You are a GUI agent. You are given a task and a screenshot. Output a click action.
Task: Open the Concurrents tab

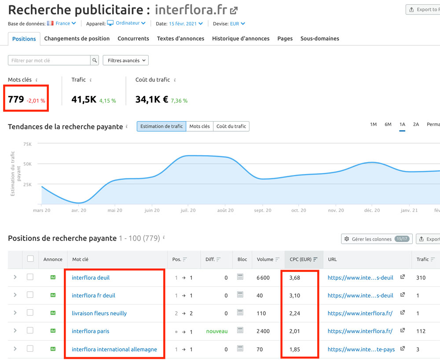click(133, 38)
